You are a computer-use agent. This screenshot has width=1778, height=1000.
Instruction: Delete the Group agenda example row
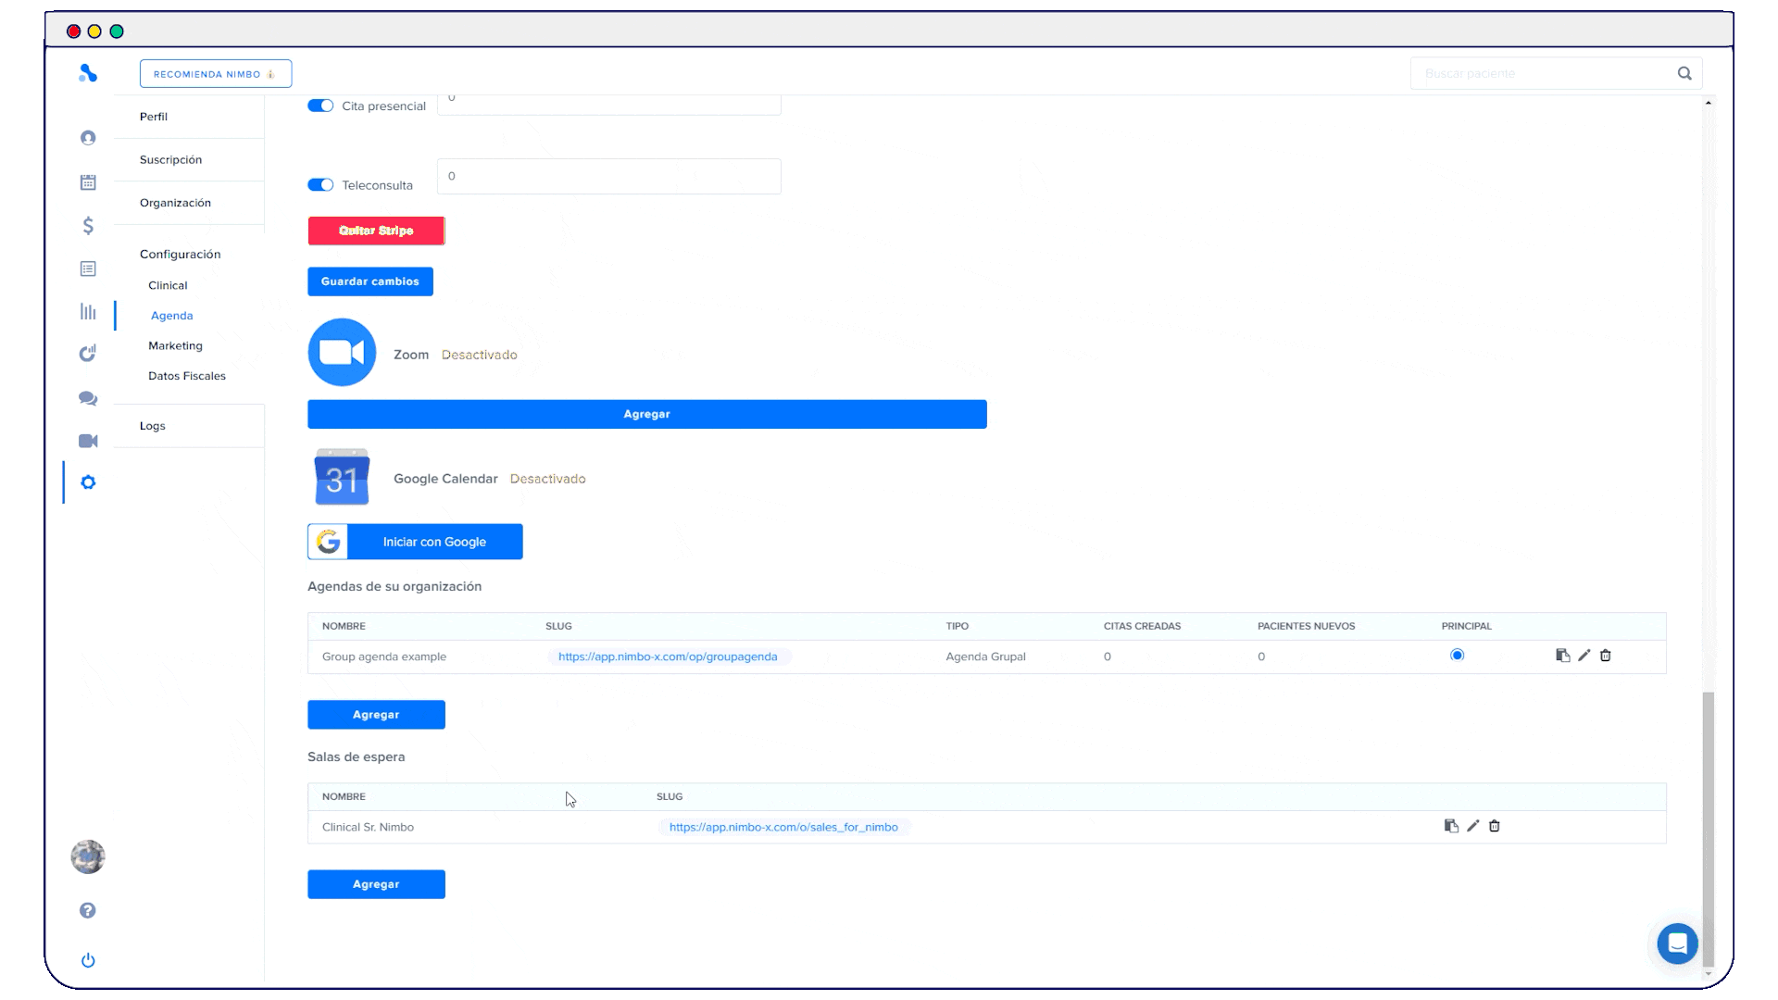point(1606,656)
